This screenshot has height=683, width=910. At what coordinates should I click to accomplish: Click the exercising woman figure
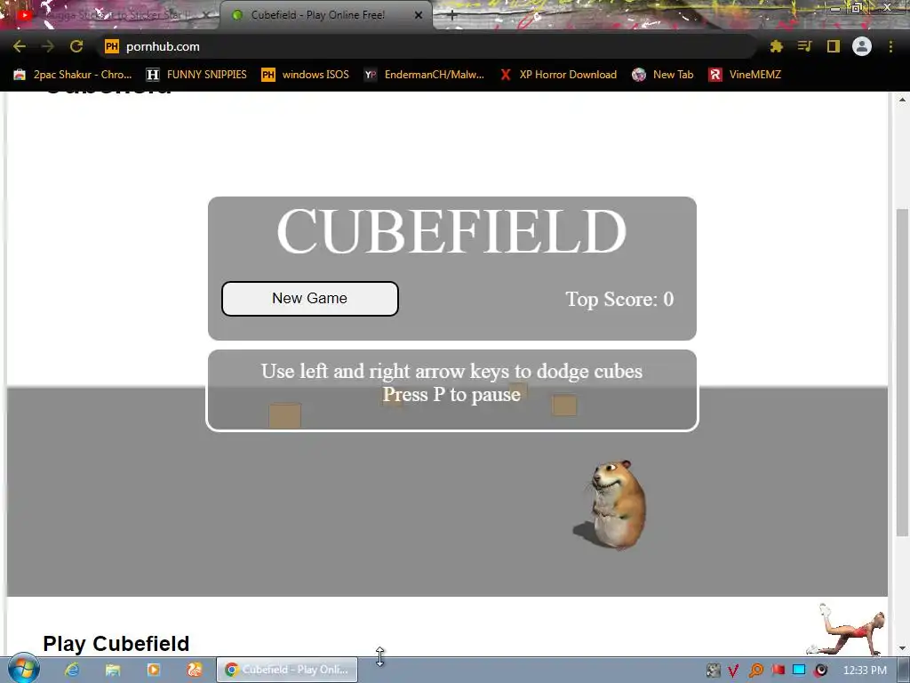pyautogui.click(x=847, y=630)
